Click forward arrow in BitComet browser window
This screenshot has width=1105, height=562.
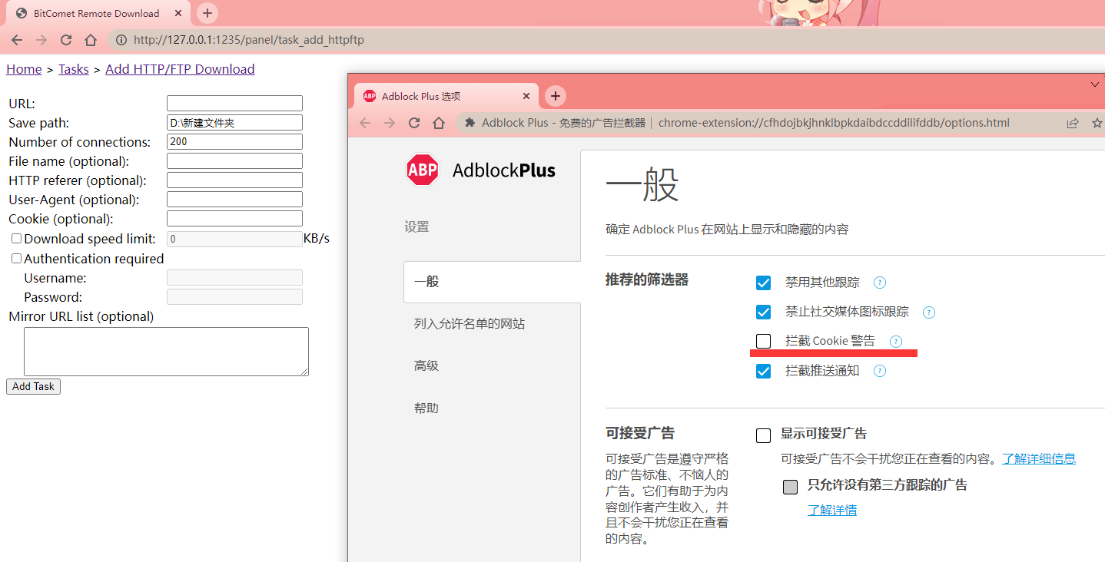pyautogui.click(x=41, y=40)
